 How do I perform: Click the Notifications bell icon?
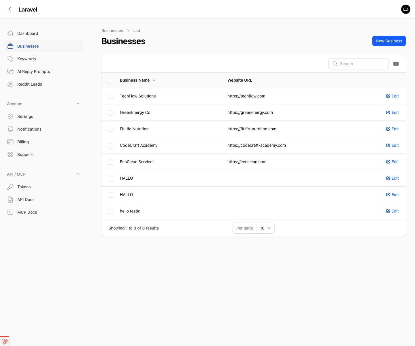click(10, 129)
